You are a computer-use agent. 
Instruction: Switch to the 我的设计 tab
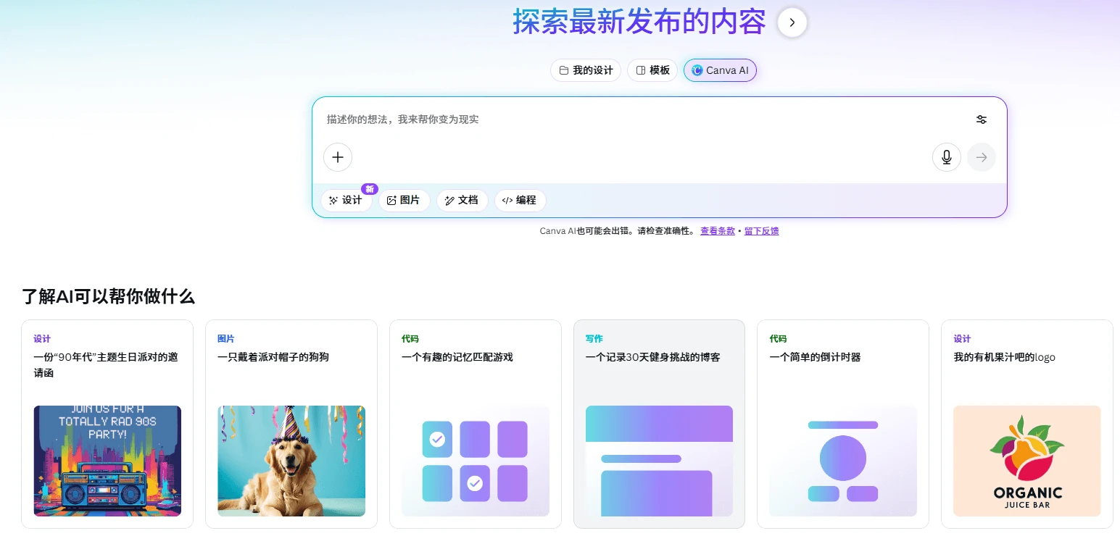click(x=586, y=70)
